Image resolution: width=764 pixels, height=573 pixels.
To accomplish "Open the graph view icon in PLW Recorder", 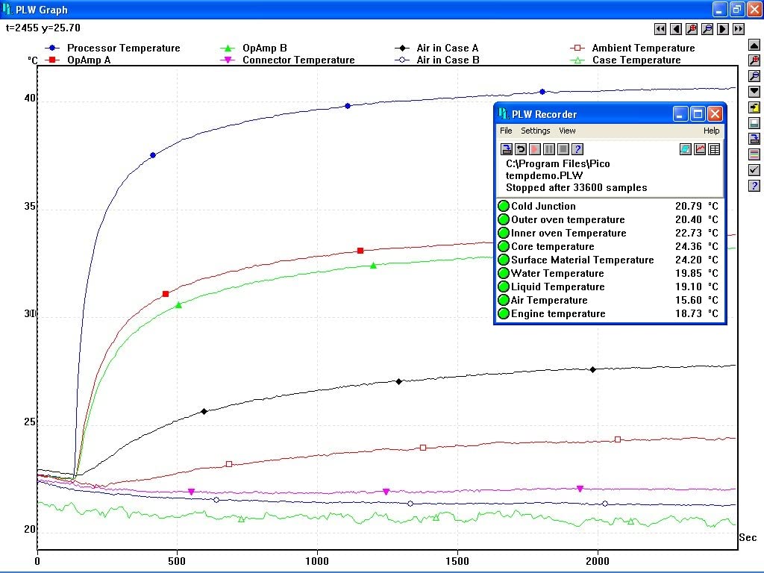I will coord(700,149).
